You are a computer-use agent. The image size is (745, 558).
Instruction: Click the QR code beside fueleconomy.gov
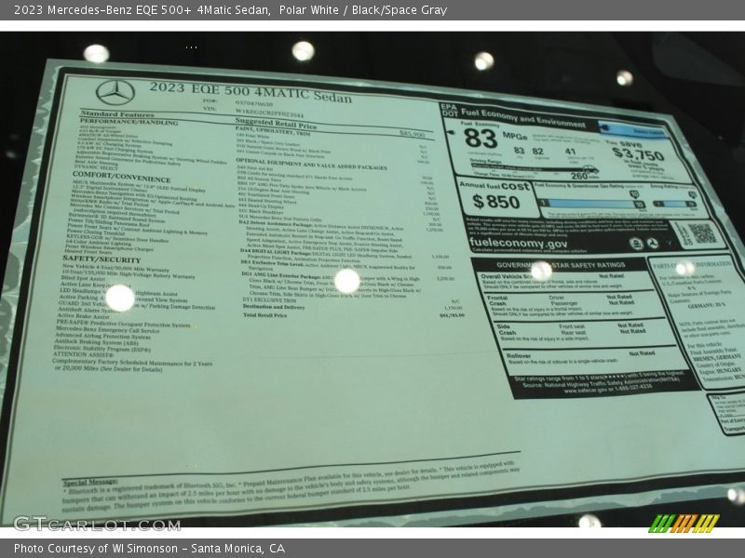[x=702, y=233]
